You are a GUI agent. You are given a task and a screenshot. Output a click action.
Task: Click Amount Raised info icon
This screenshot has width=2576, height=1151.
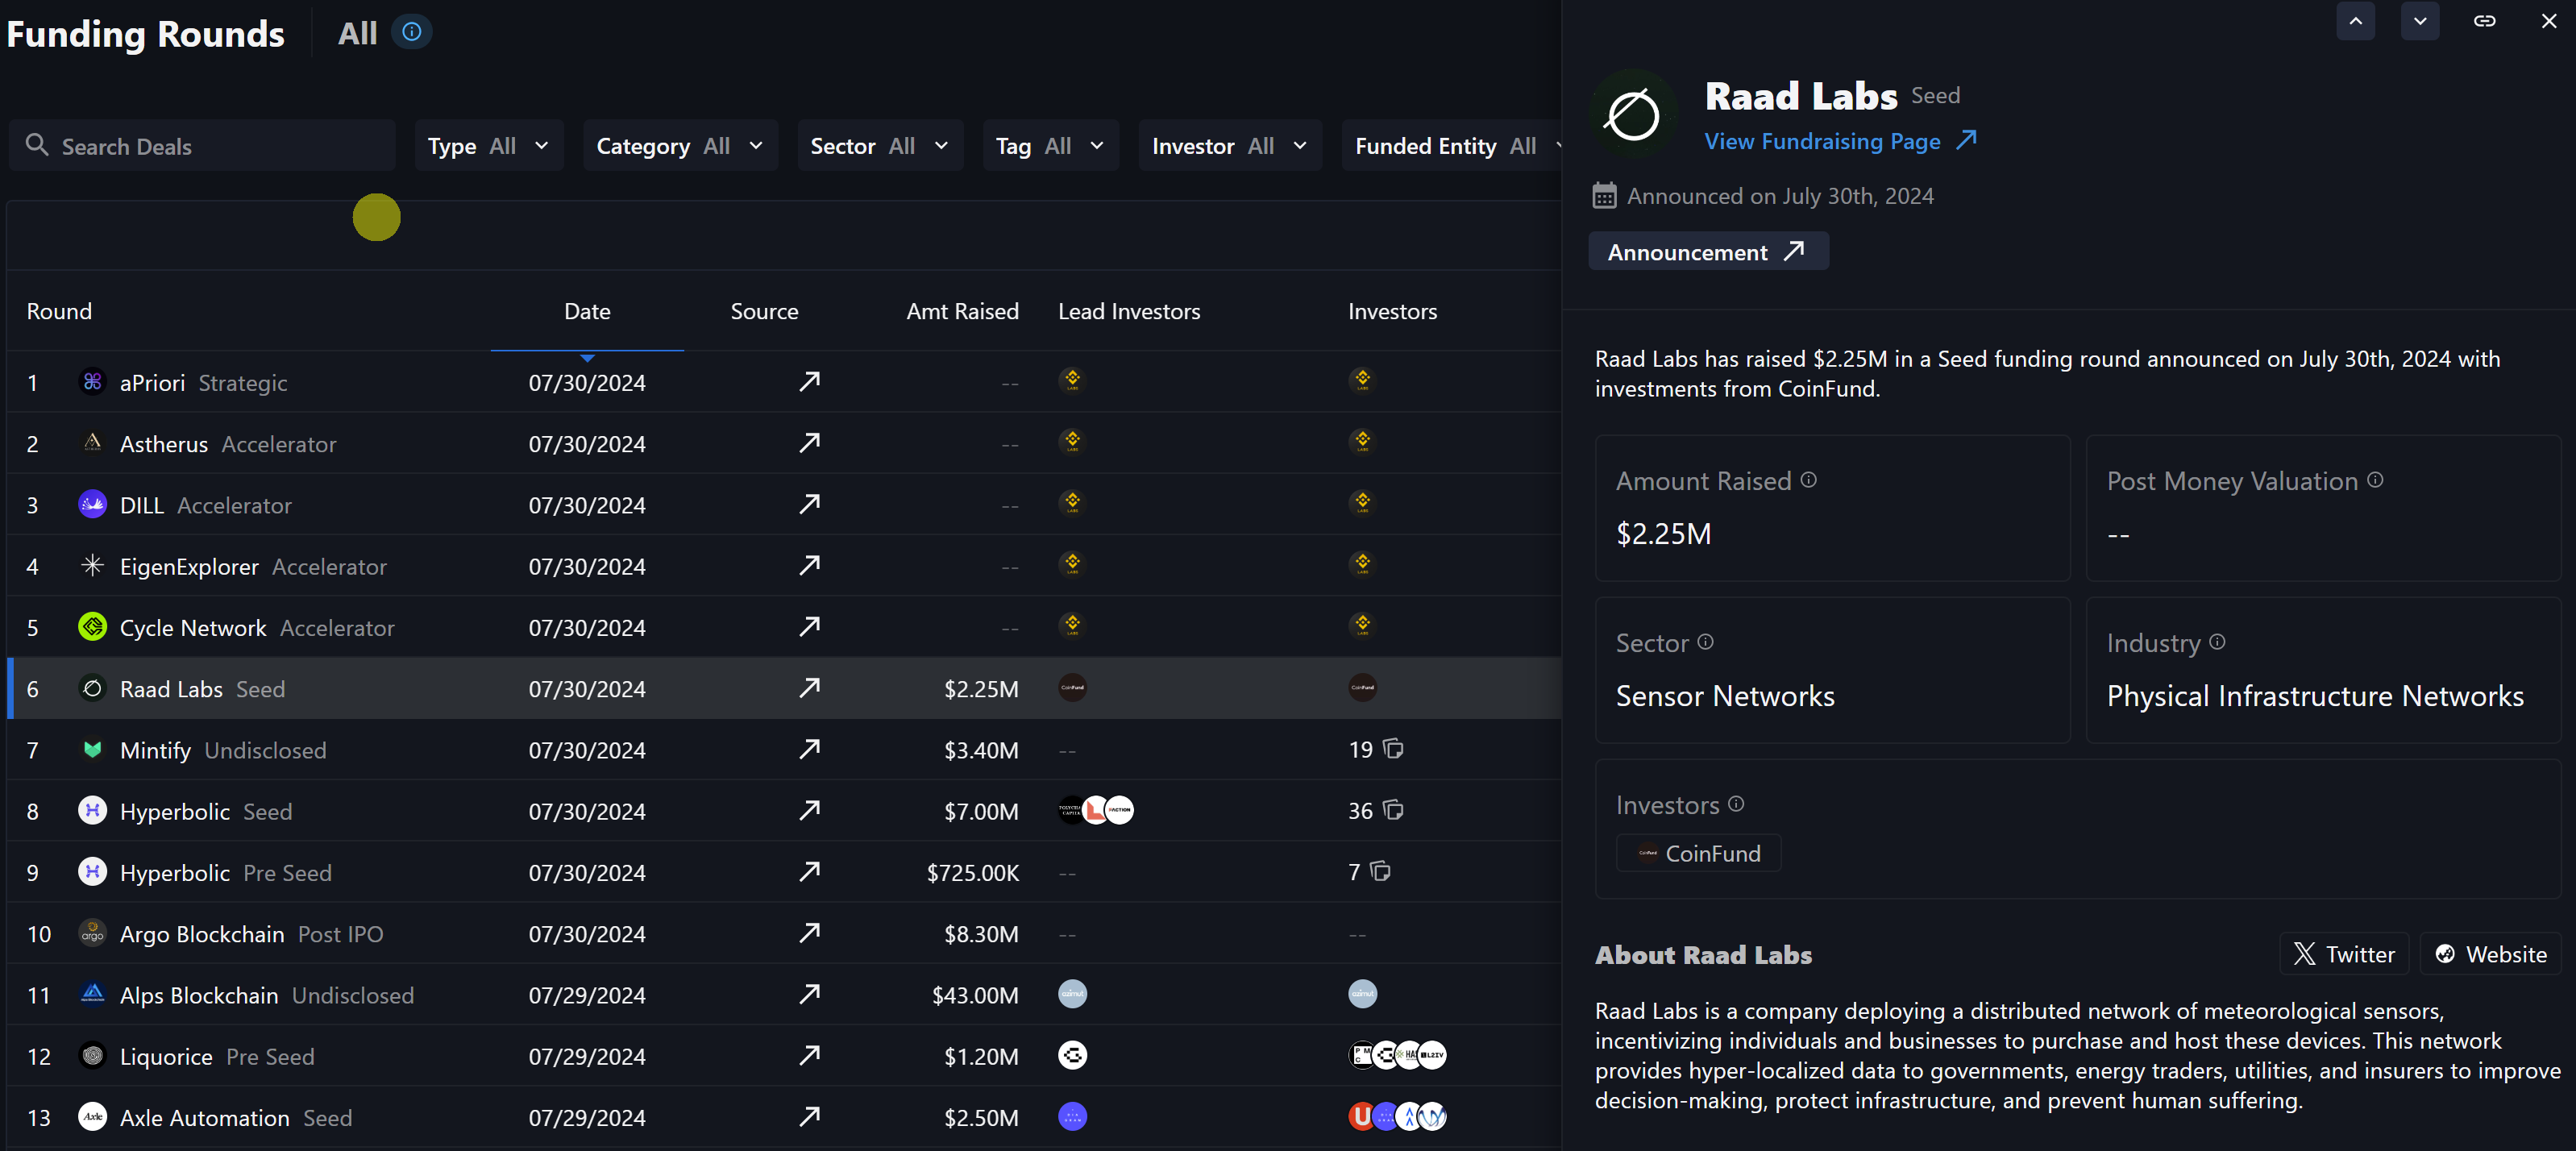[1808, 480]
